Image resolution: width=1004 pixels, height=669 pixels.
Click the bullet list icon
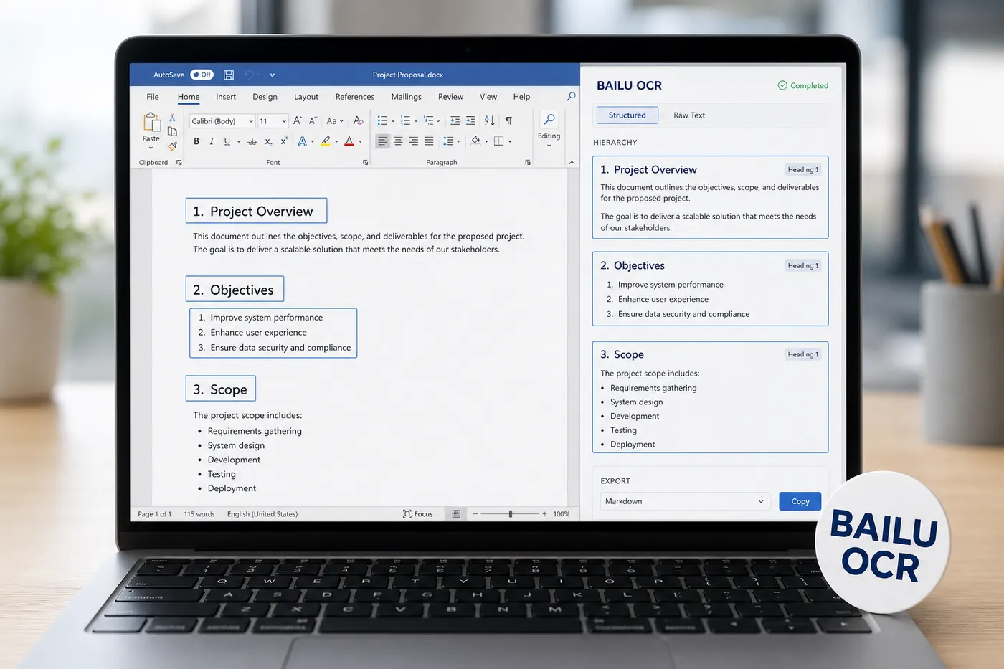(x=382, y=120)
